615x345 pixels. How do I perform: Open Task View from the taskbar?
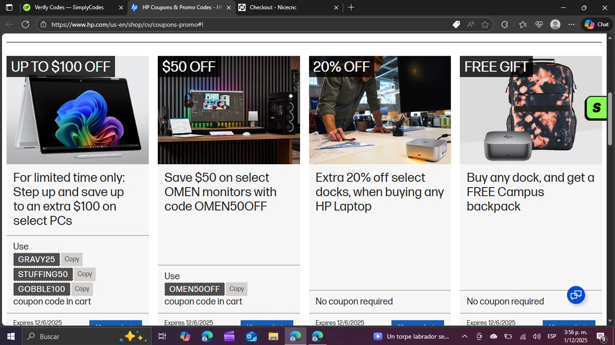(x=162, y=336)
